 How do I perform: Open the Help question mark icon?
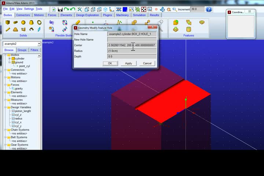pyautogui.click(x=209, y=9)
